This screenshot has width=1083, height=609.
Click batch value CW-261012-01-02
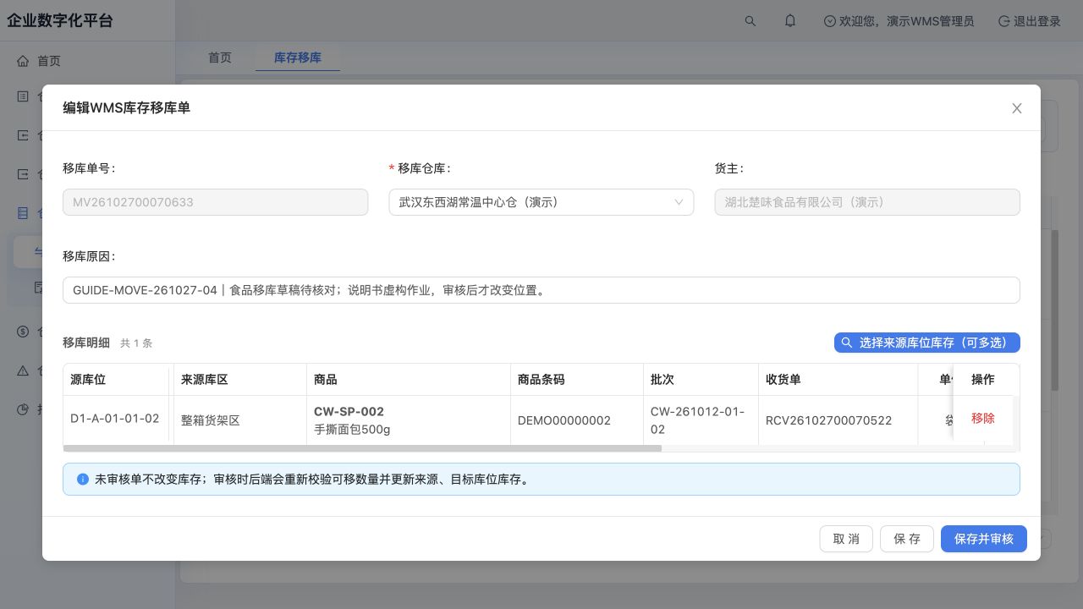(697, 420)
